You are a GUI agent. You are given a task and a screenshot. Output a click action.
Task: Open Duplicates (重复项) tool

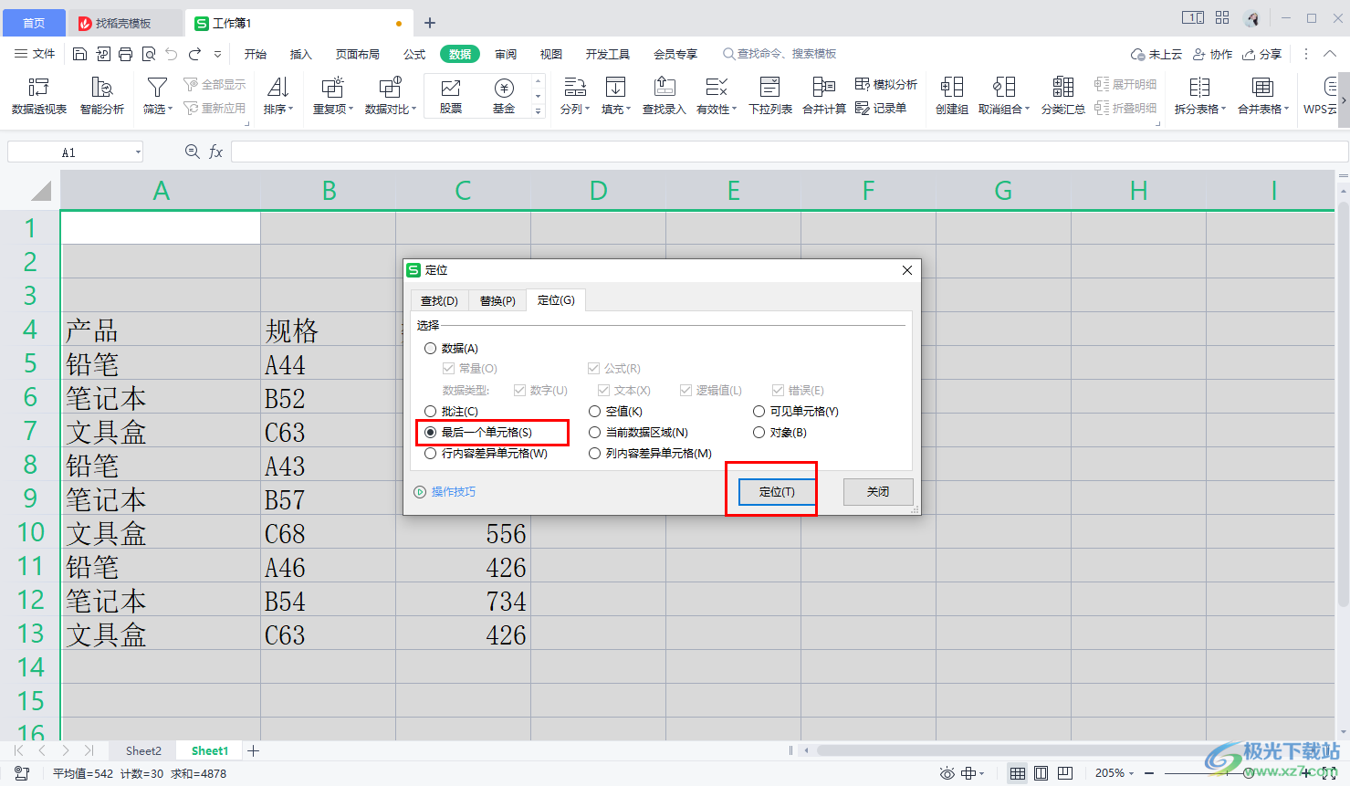pyautogui.click(x=332, y=96)
